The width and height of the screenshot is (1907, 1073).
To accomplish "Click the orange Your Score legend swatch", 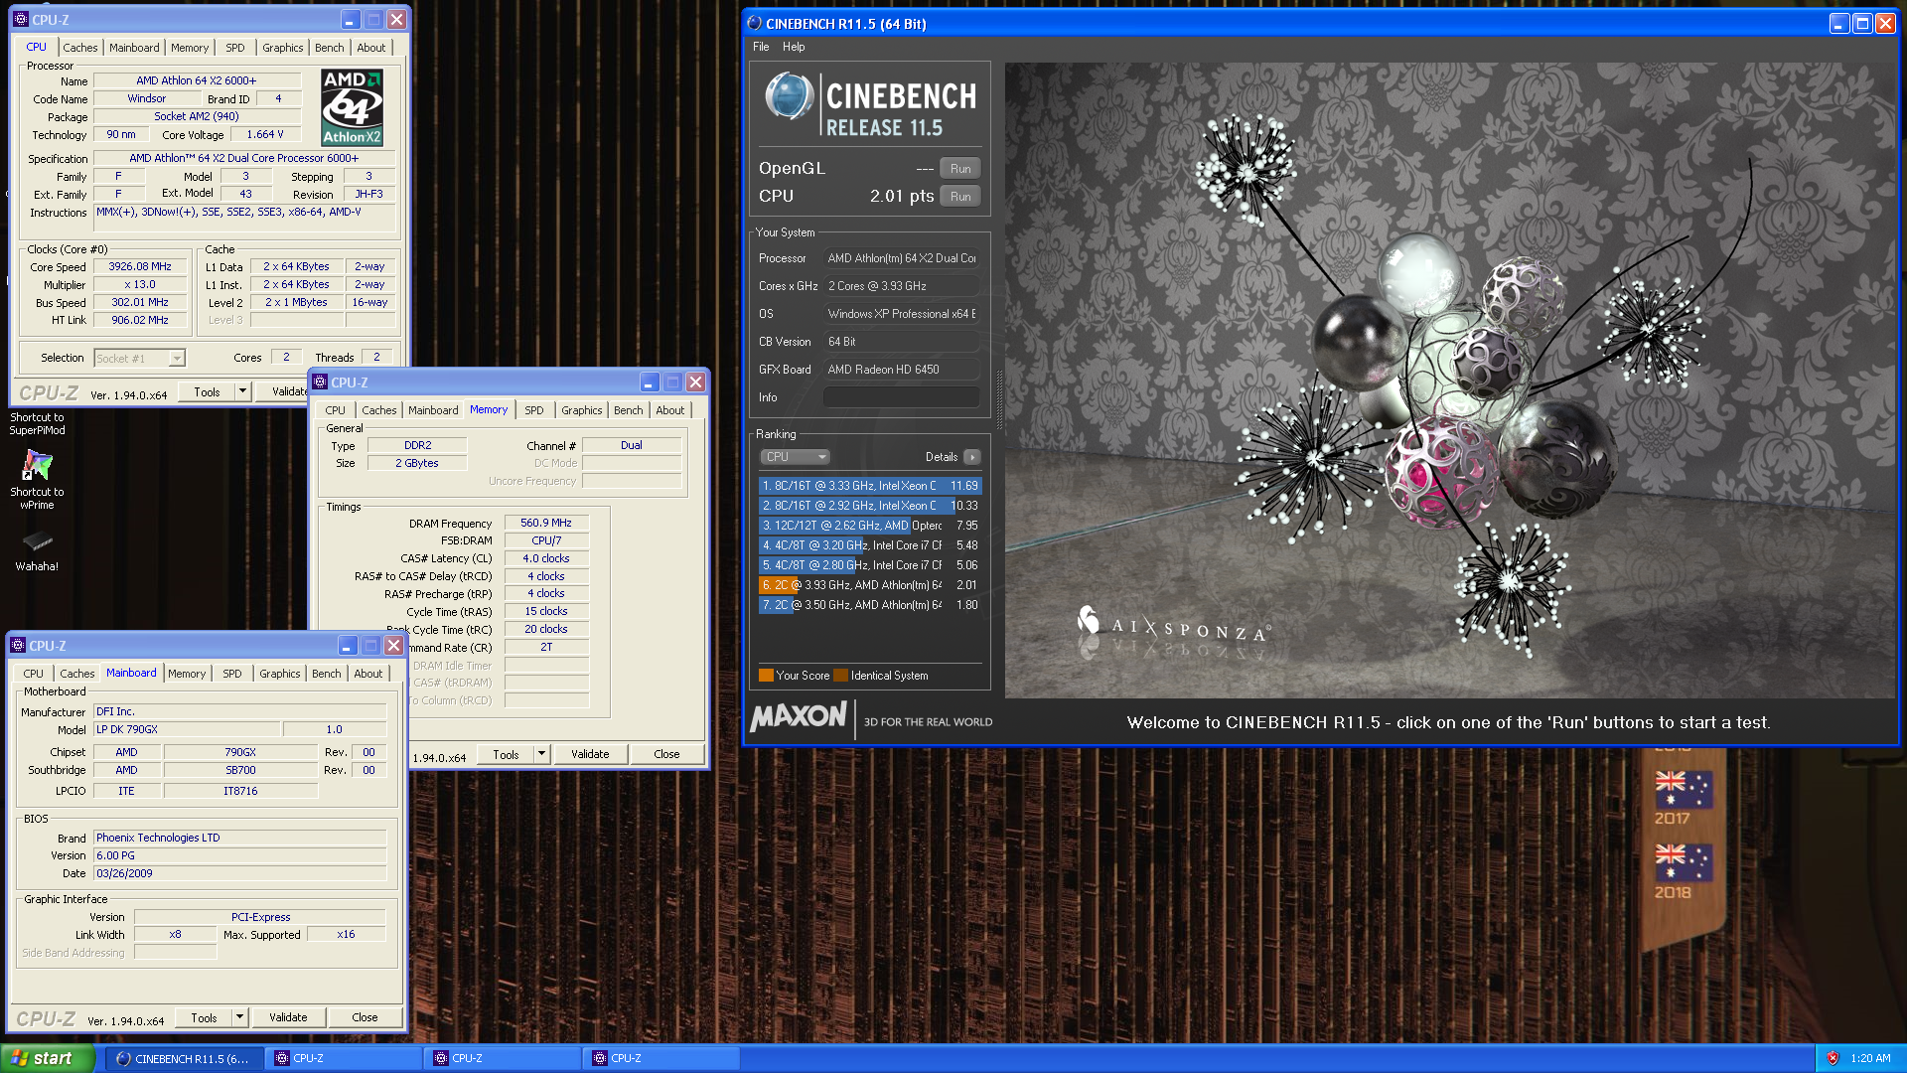I will (x=766, y=676).
